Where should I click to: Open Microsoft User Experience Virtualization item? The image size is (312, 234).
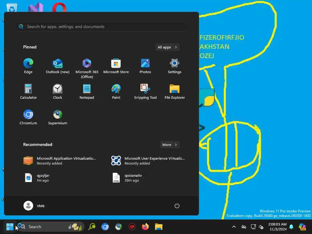coord(148,161)
